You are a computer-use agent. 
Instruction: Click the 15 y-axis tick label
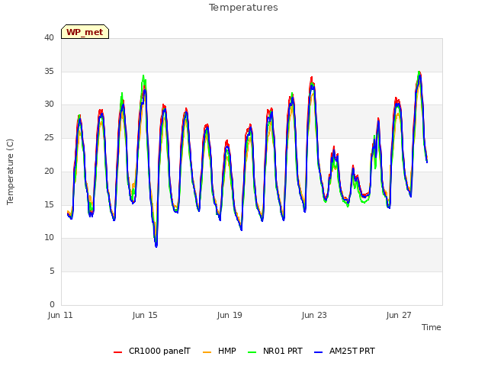pos(49,204)
